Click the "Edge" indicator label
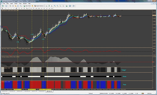Viewport: 157px width, 95px height. pos(124,70)
